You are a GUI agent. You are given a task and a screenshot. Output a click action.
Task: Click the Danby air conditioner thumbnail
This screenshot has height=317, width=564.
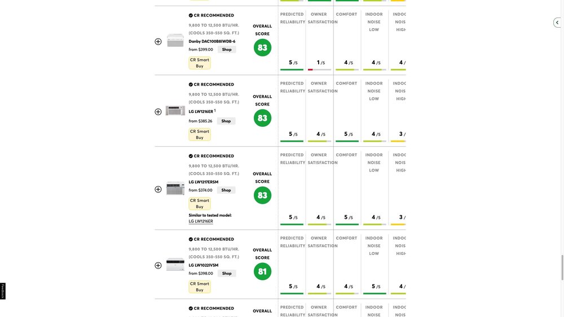[x=175, y=41]
